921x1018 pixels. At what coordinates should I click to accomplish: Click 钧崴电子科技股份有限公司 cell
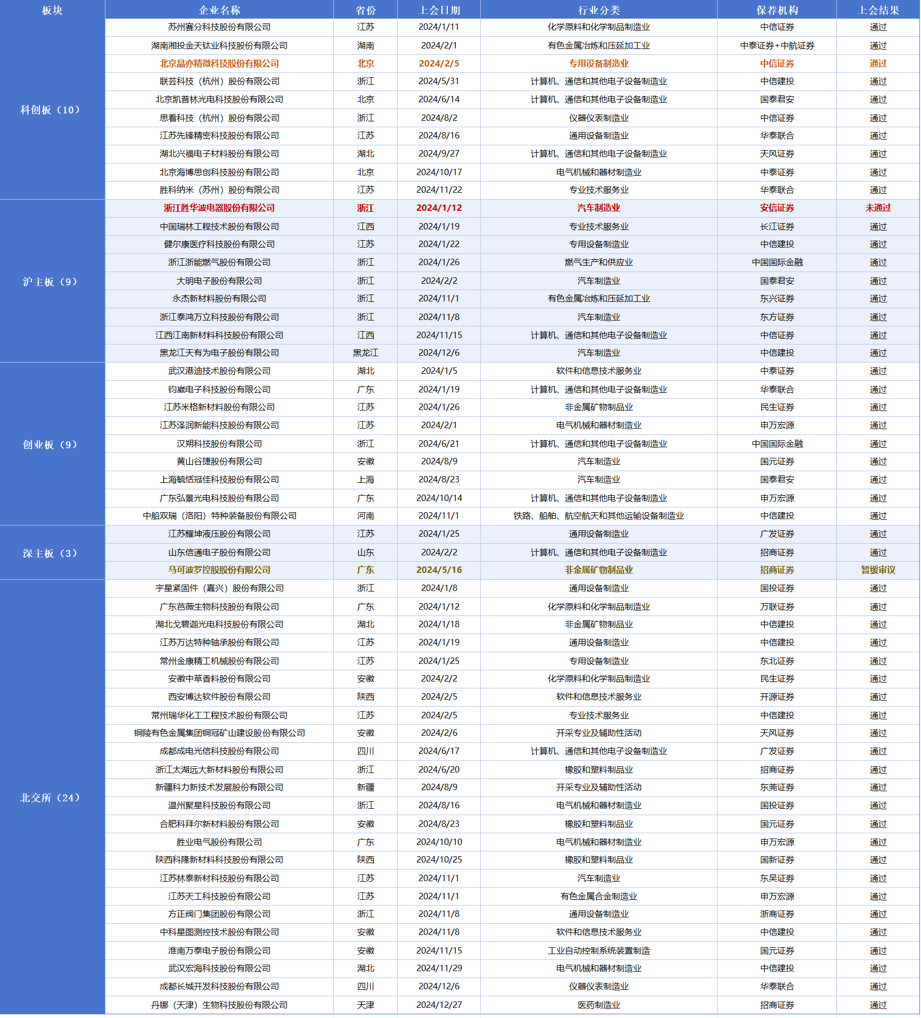click(219, 389)
